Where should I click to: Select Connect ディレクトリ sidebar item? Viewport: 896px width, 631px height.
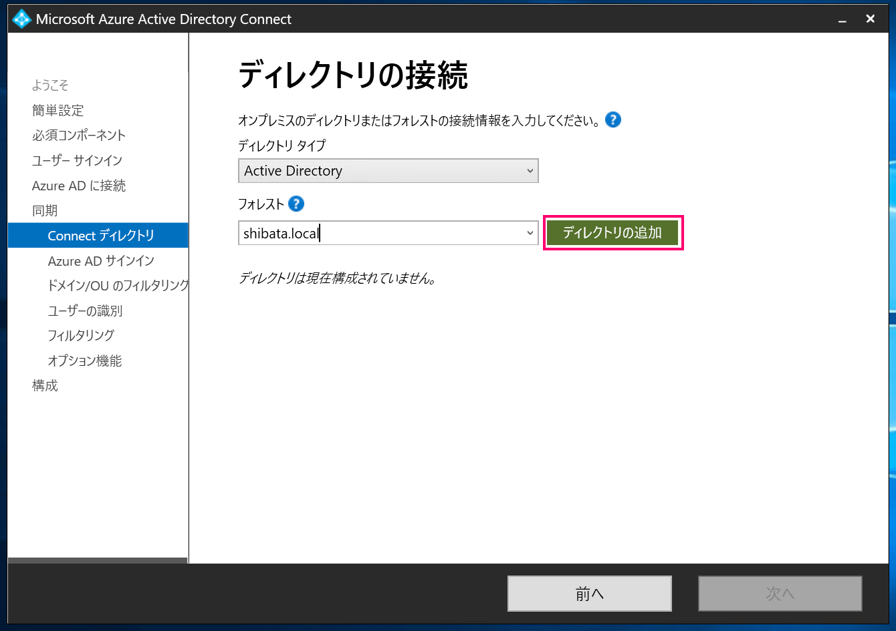98,236
